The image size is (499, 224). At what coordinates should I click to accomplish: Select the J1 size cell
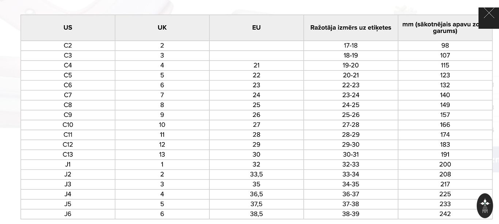pos(68,164)
